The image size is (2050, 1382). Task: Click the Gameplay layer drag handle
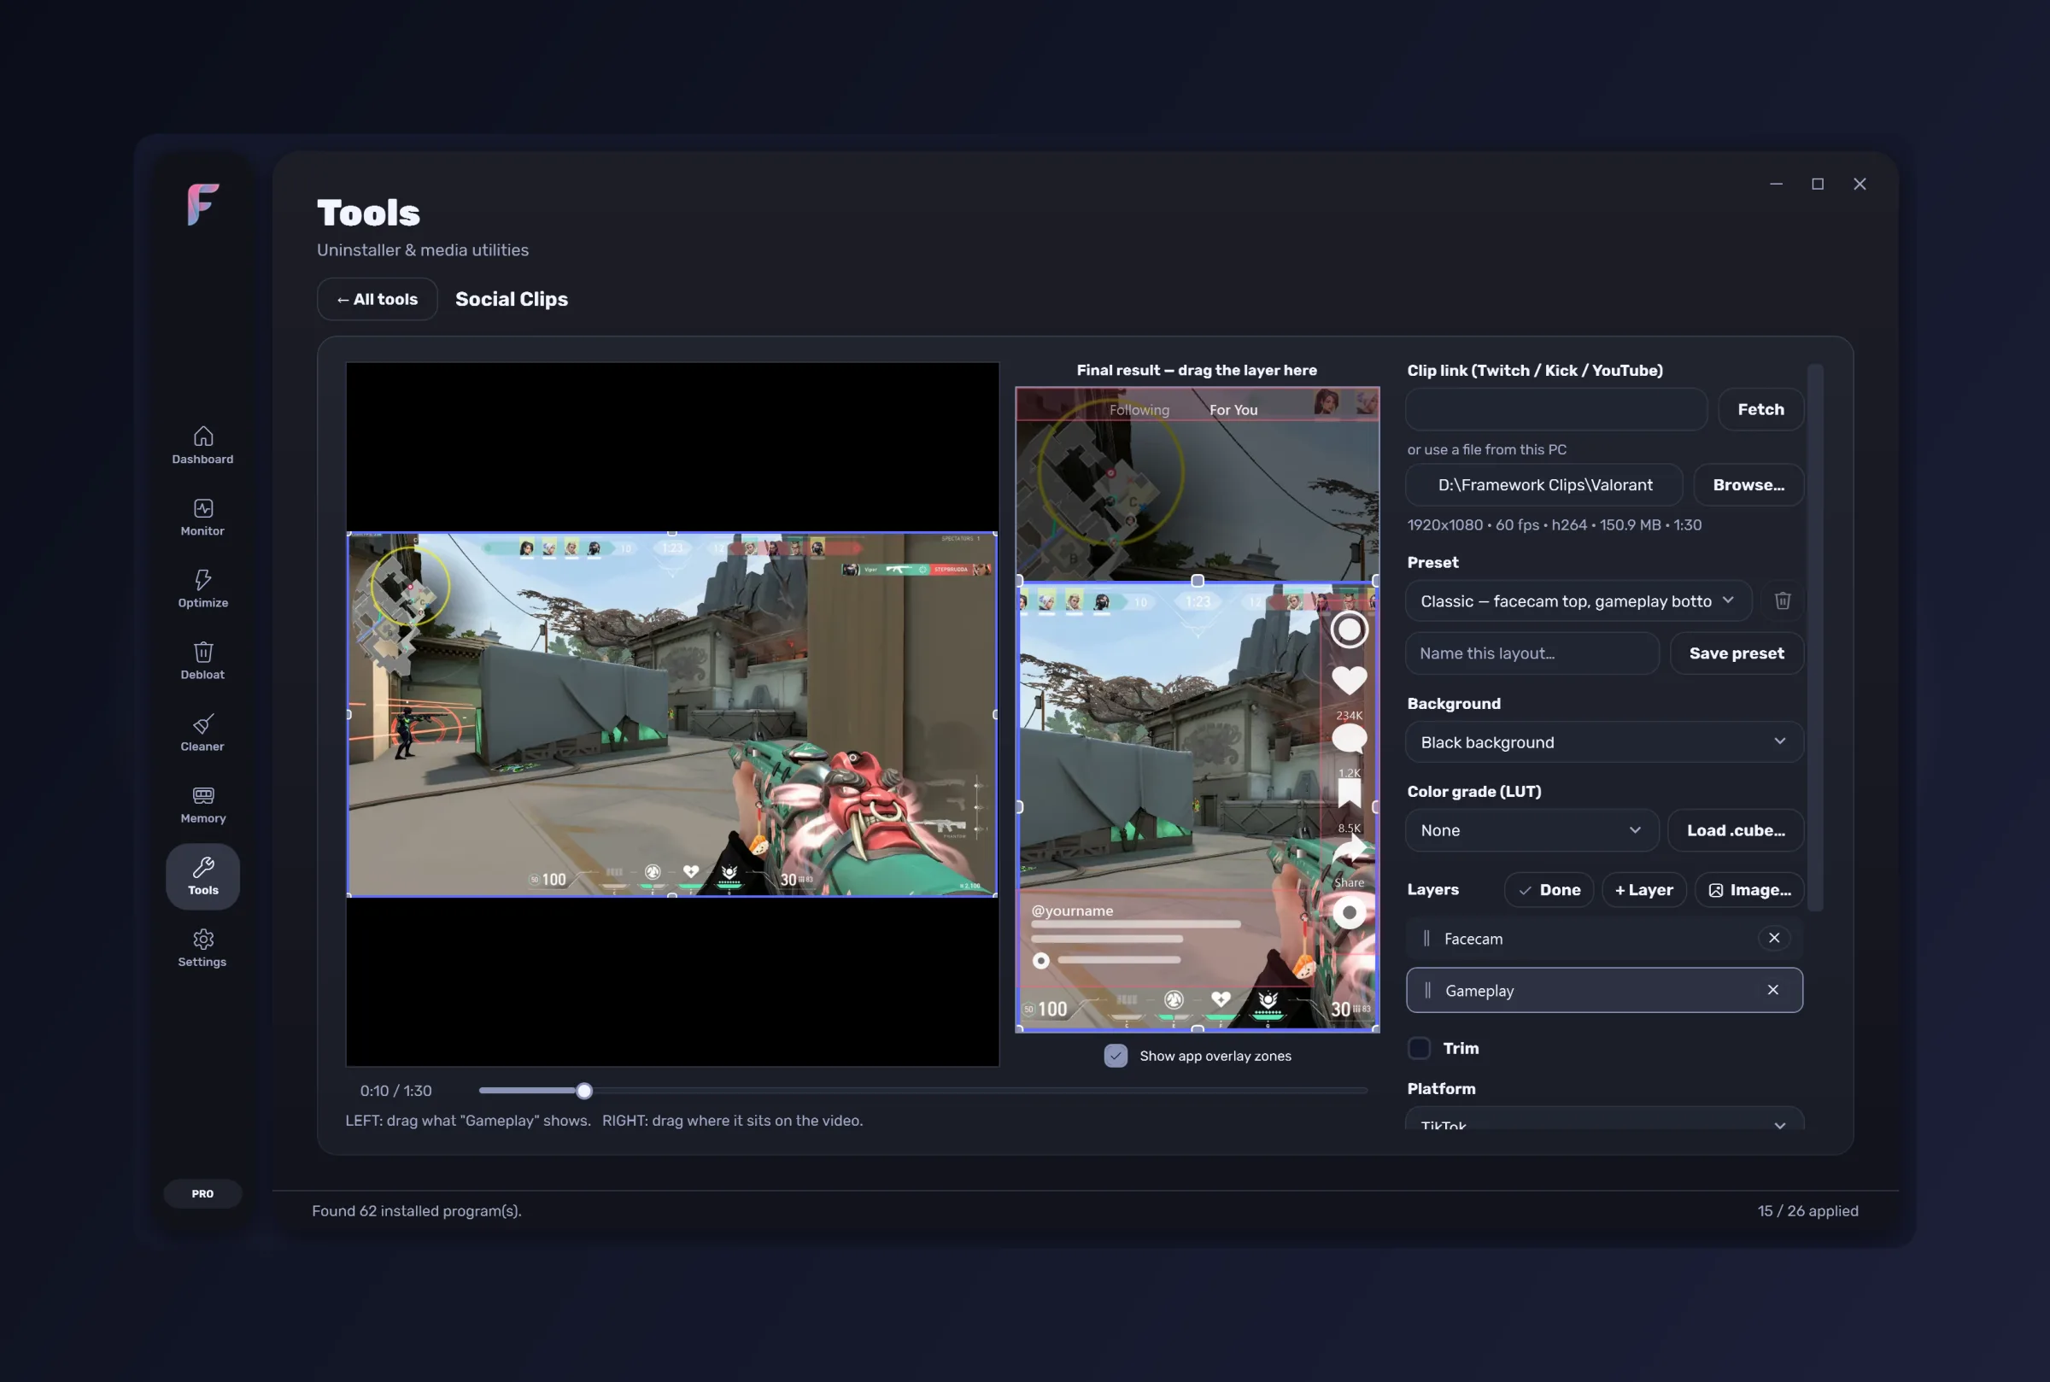(x=1427, y=990)
